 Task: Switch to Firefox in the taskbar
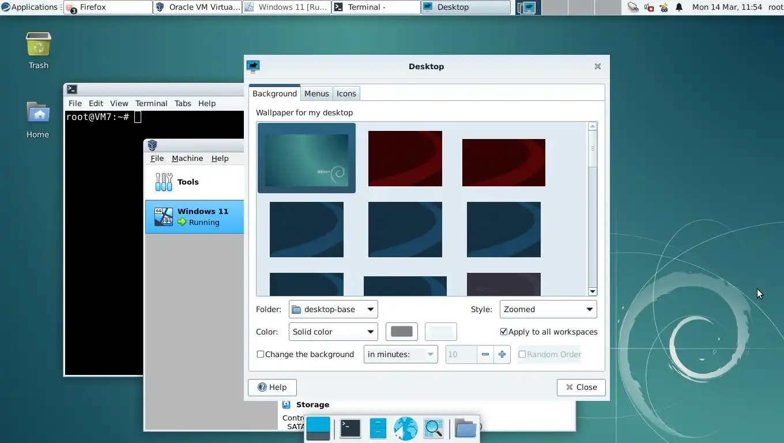coord(108,7)
